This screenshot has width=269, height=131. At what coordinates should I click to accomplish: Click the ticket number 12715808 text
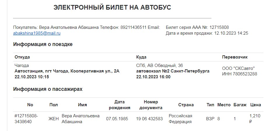pos(219,27)
